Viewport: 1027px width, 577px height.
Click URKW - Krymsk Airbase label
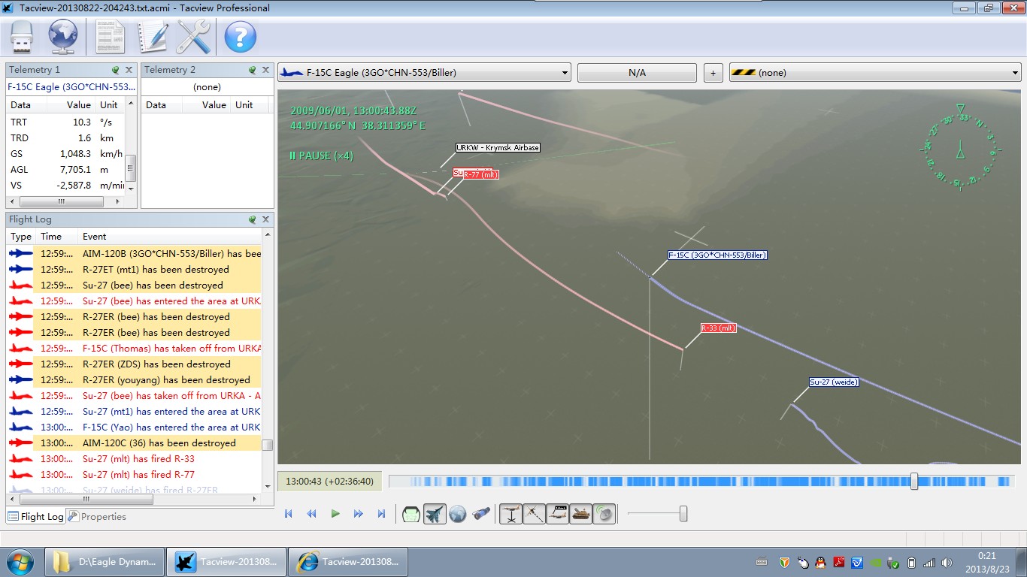498,148
